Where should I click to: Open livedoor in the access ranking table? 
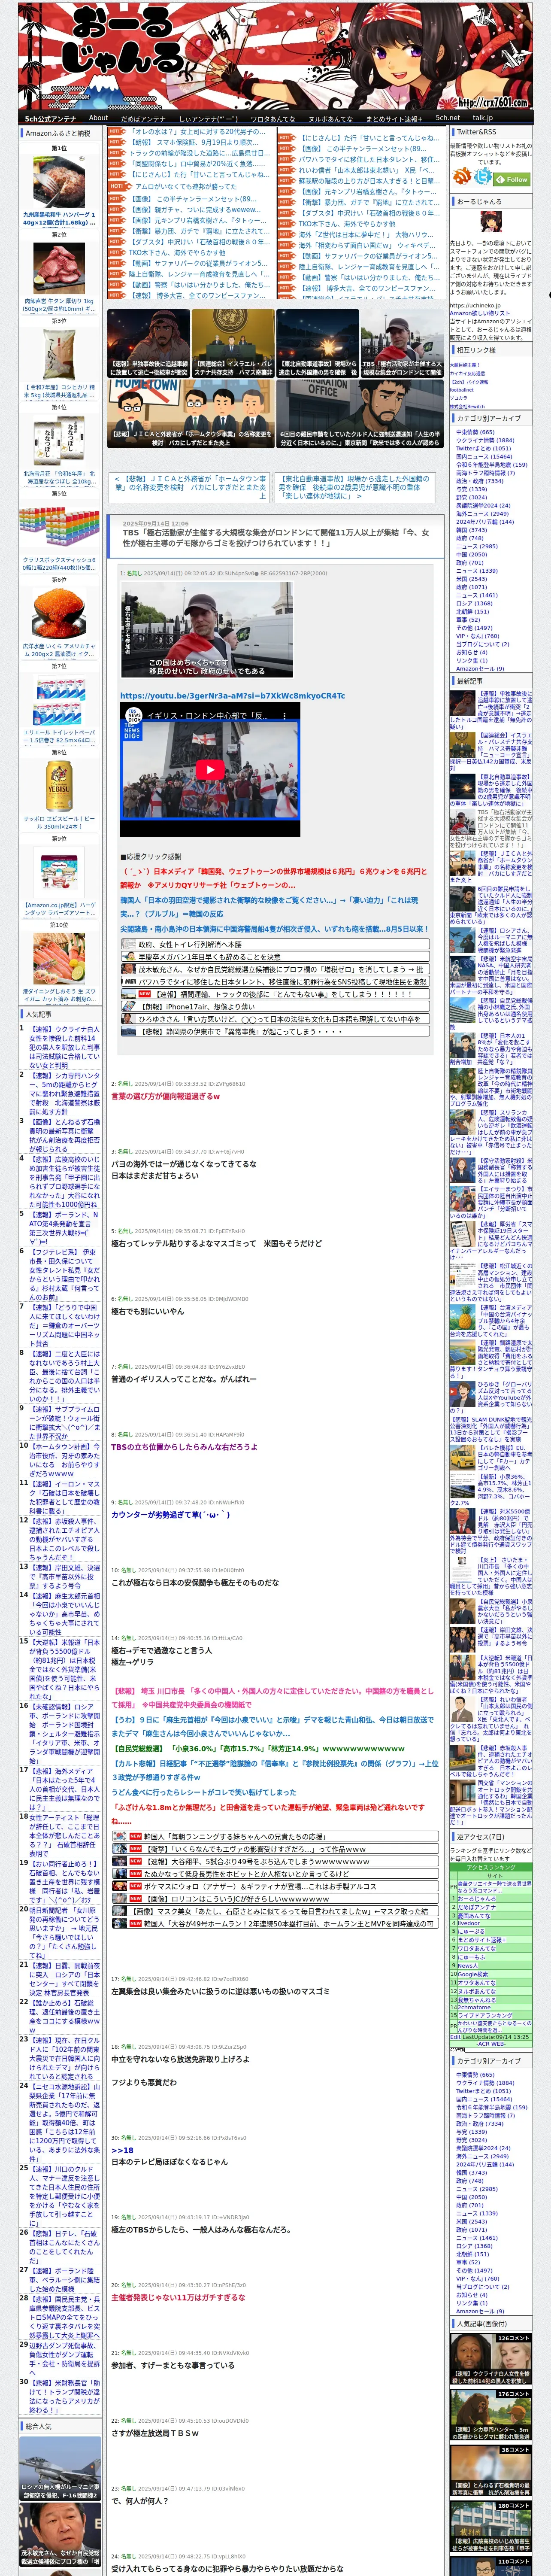coord(469,1923)
